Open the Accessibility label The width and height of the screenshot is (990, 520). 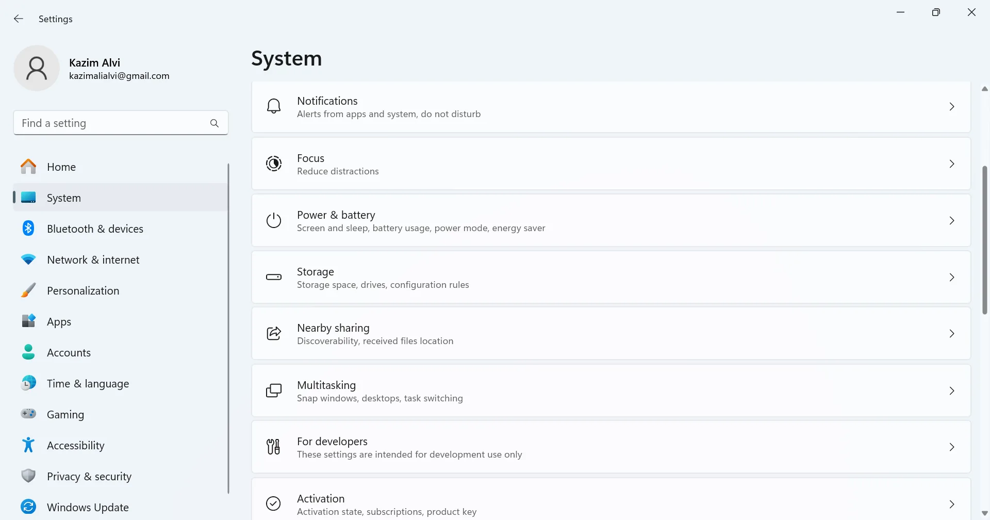click(76, 446)
